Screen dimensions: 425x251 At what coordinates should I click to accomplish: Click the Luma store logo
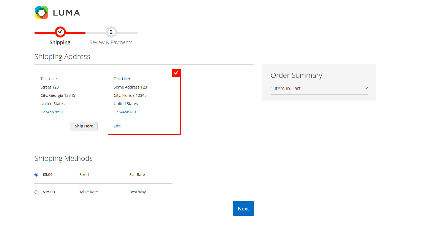(57, 12)
